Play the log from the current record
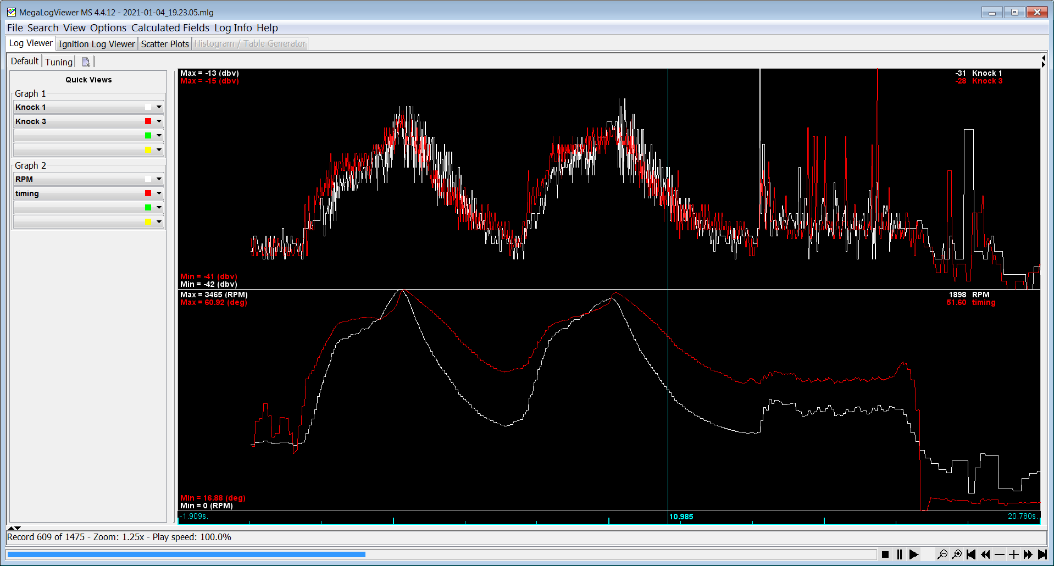 click(914, 554)
